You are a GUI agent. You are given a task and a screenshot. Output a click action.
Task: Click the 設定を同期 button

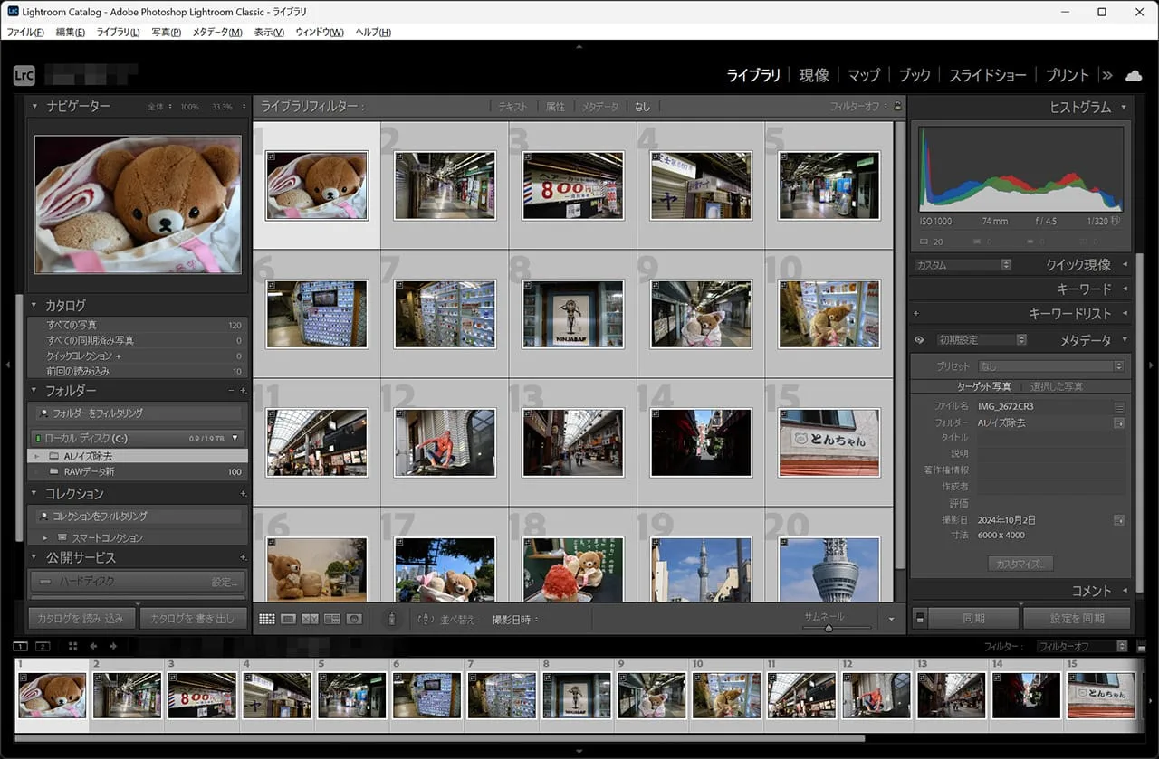point(1077,619)
